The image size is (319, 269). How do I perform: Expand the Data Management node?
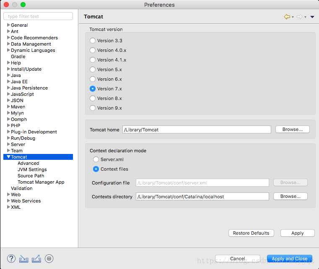click(8, 44)
